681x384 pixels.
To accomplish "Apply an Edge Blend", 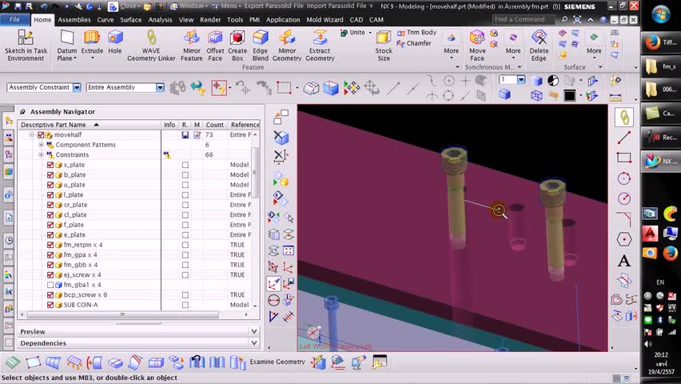I will [260, 46].
